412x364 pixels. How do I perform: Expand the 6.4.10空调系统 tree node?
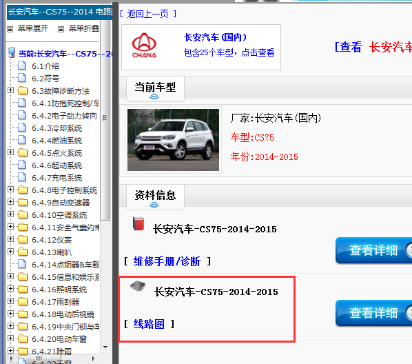pos(10,214)
